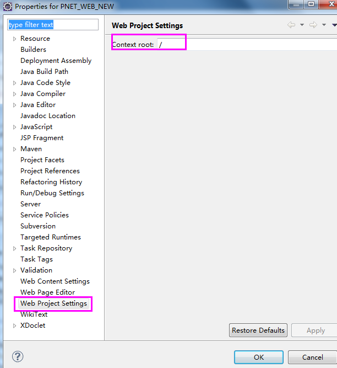Select Builders in the properties tree

(33, 50)
